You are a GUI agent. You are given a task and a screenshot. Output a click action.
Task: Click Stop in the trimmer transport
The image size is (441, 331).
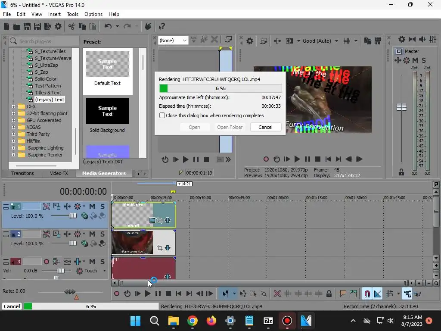pos(206,159)
